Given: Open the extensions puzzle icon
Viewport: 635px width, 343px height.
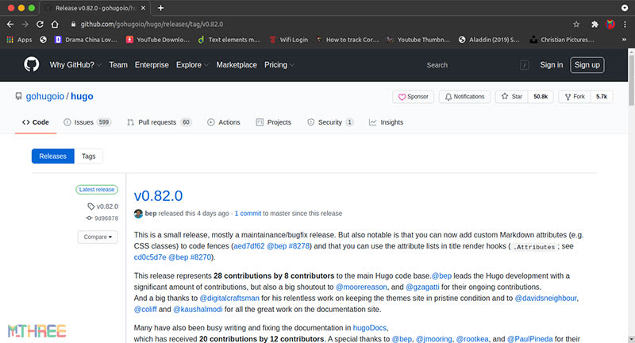Looking at the screenshot, I should pyautogui.click(x=595, y=25).
